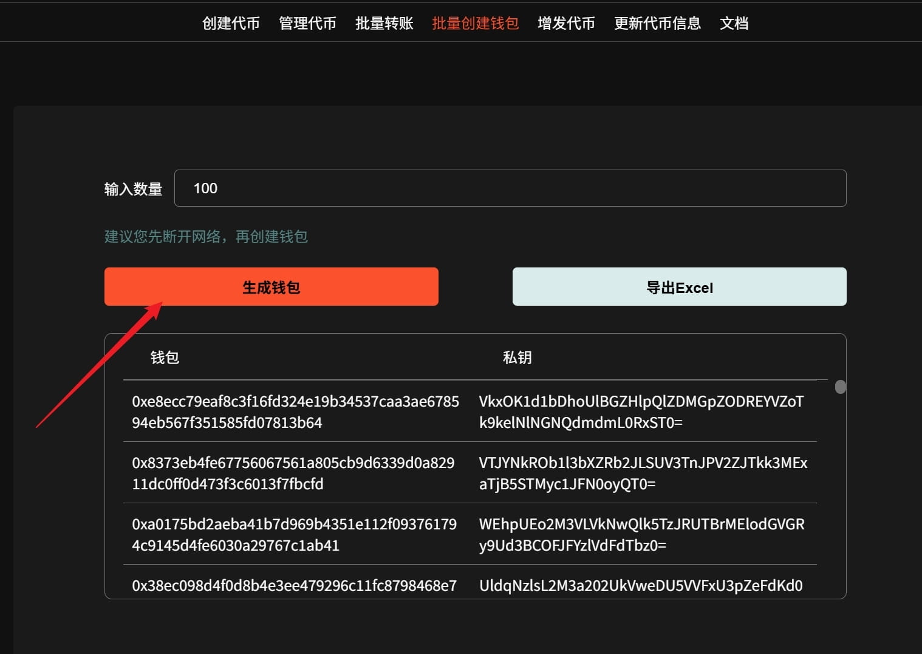Click the 生成钱包 button

coord(271,287)
